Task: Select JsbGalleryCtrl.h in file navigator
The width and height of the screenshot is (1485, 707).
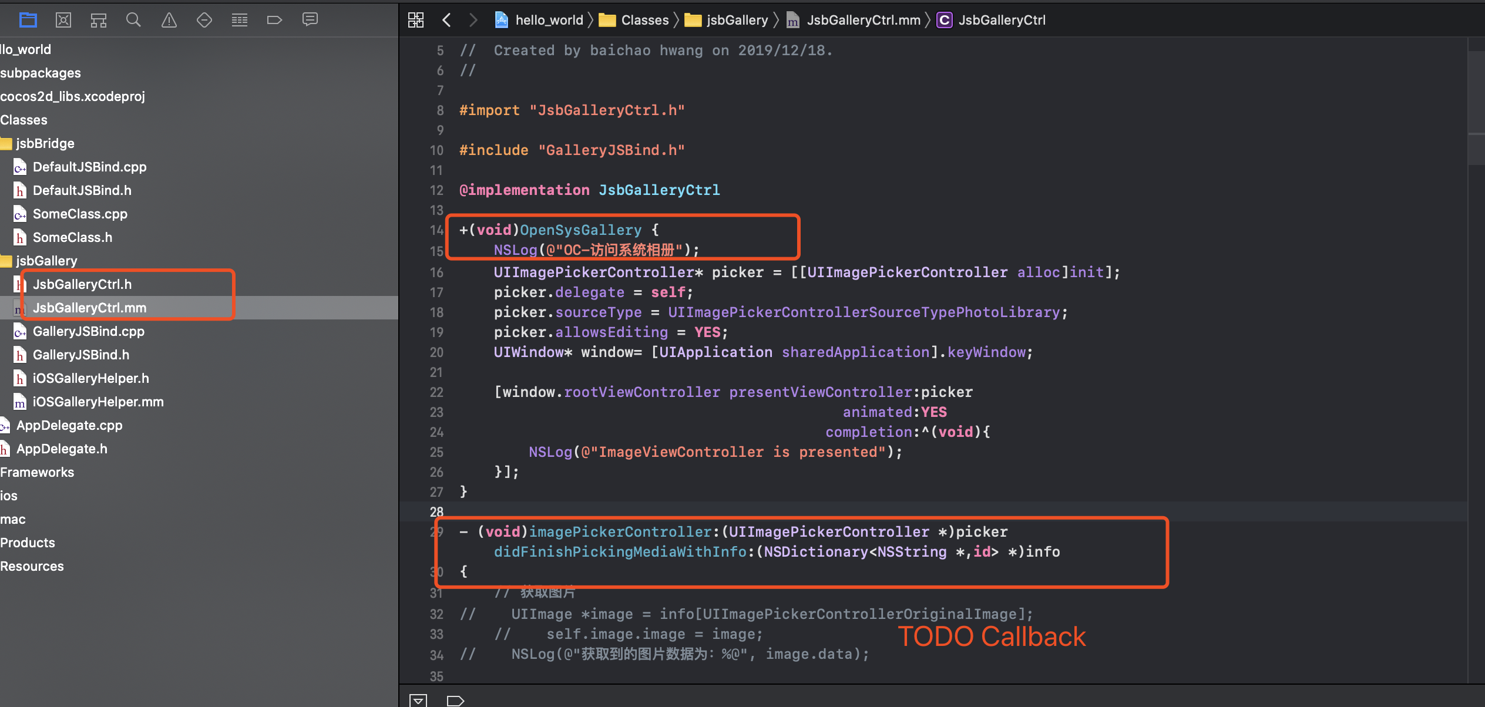Action: [x=82, y=284]
